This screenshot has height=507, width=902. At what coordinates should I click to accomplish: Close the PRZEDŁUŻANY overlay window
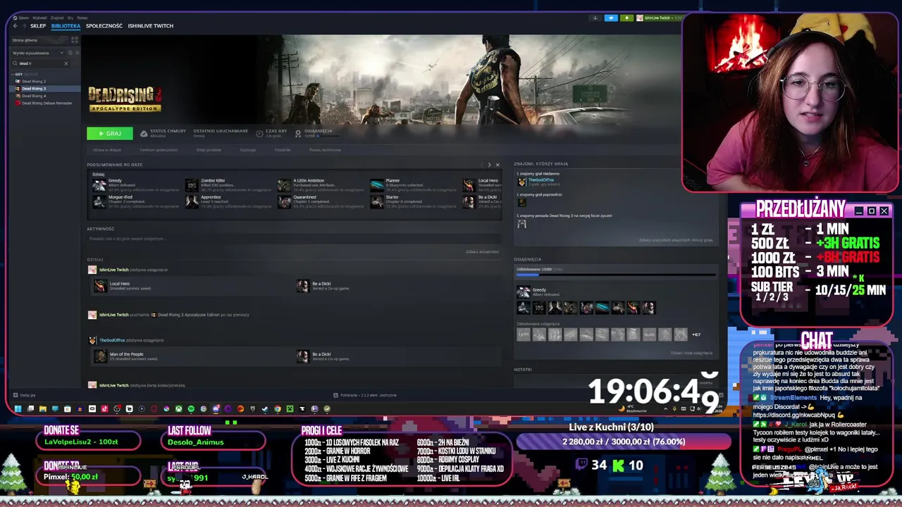[884, 211]
